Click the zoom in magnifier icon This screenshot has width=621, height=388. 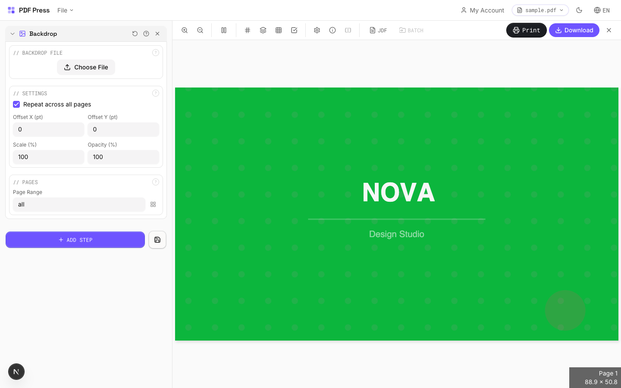coord(185,30)
